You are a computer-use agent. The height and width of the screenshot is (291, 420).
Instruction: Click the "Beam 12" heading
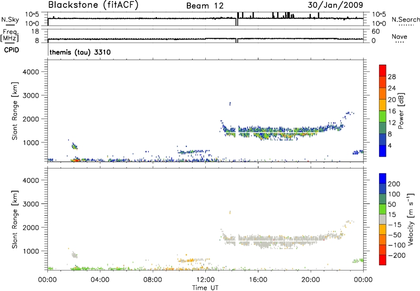click(x=205, y=6)
